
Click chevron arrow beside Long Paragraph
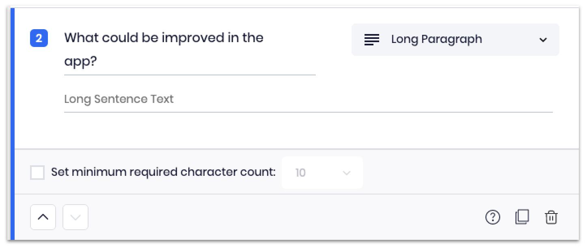pos(543,40)
